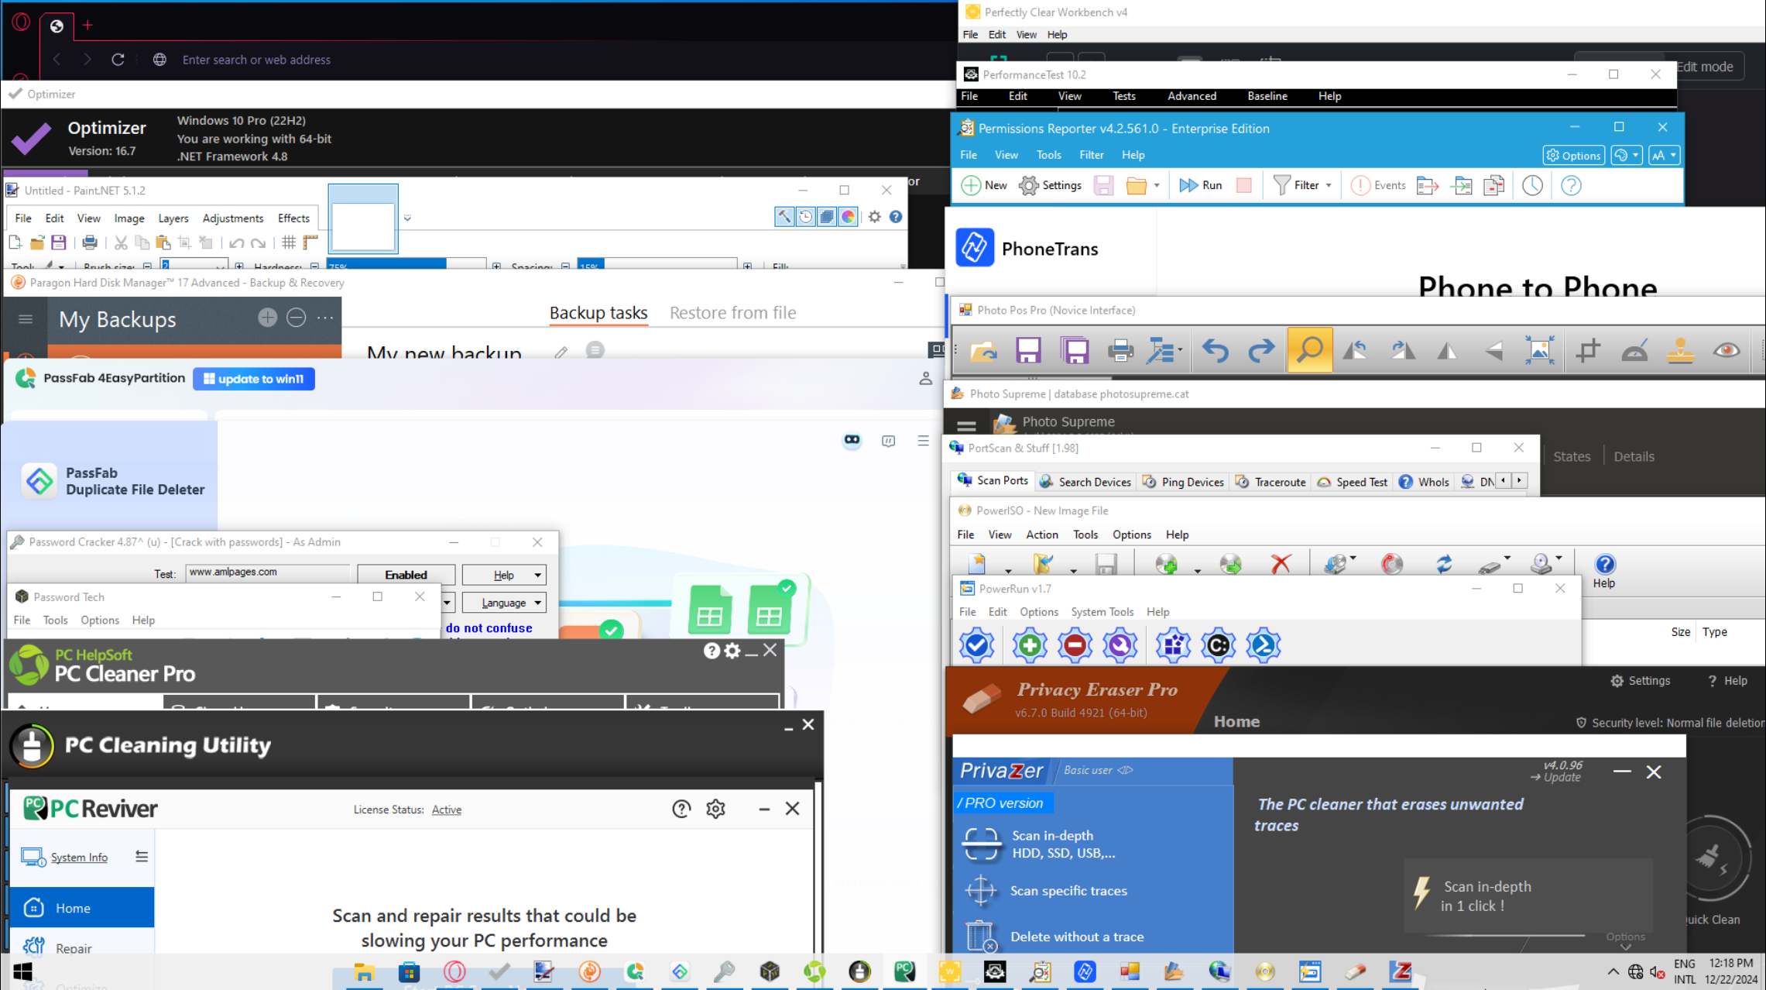Open Adjustments menu in Paint.NET

pos(233,218)
